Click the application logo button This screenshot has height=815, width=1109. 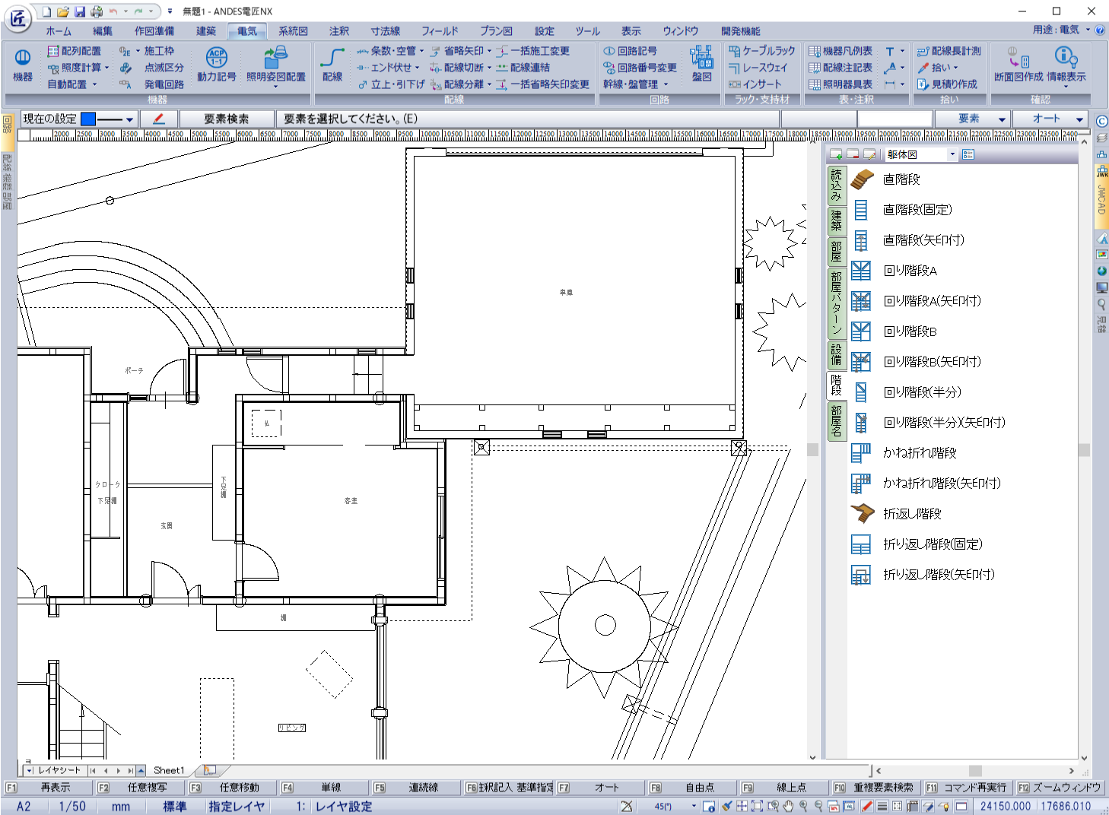point(17,17)
